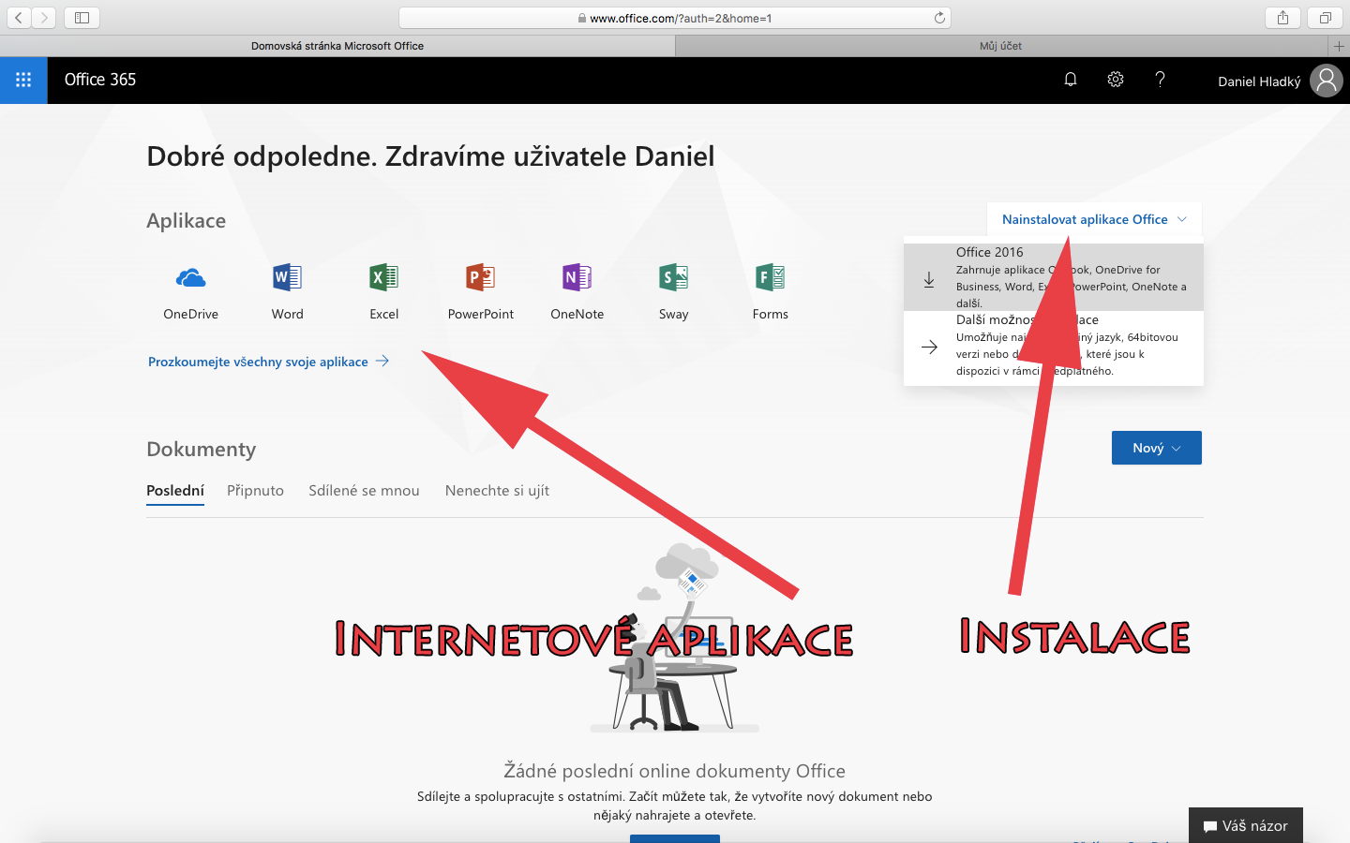Click the Váš názor feedback button

pos(1246,825)
